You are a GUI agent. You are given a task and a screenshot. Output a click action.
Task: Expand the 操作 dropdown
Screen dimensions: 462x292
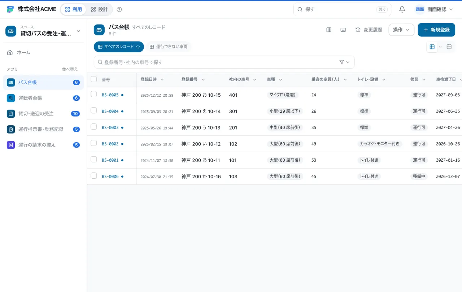pyautogui.click(x=401, y=30)
